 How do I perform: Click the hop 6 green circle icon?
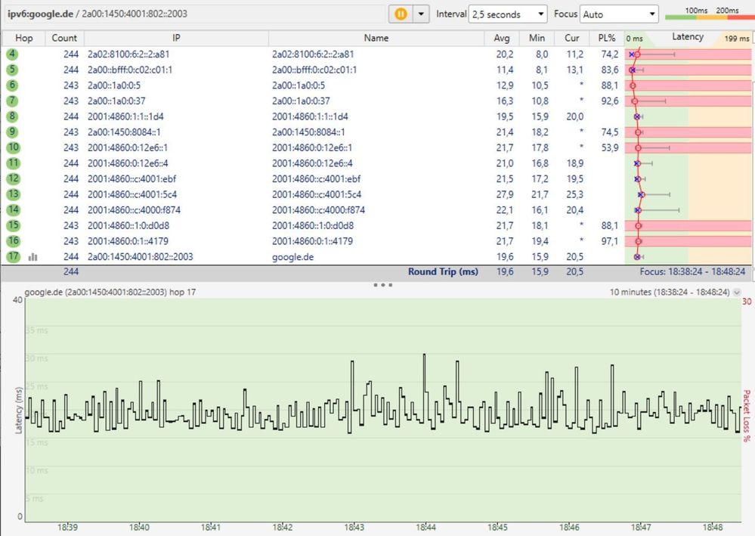point(13,85)
